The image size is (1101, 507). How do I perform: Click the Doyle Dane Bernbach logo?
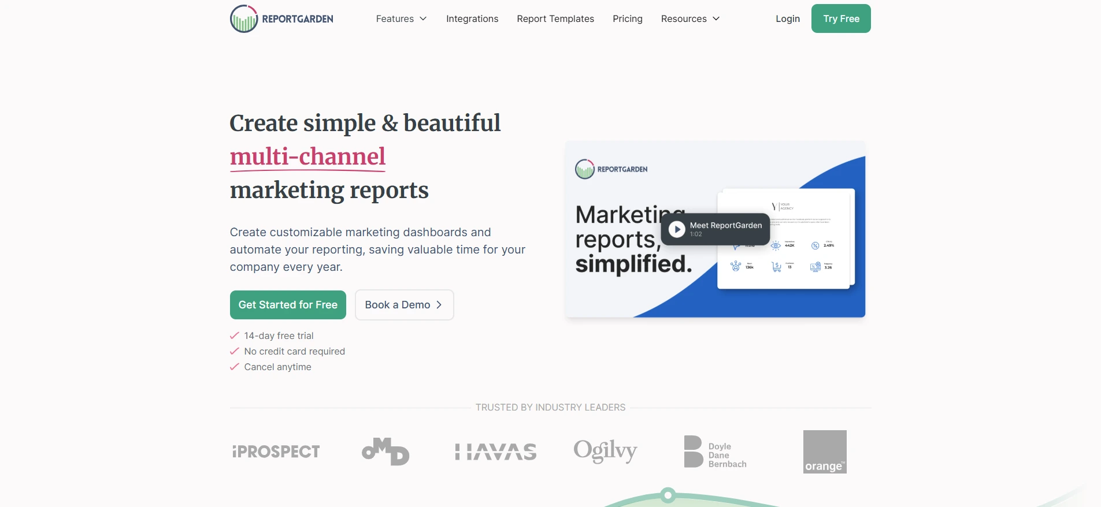point(715,452)
